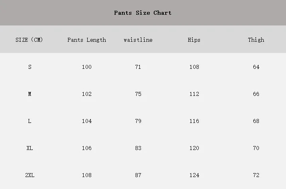Select waistline value 87 for 2XL
This screenshot has height=189, width=286.
click(x=138, y=175)
